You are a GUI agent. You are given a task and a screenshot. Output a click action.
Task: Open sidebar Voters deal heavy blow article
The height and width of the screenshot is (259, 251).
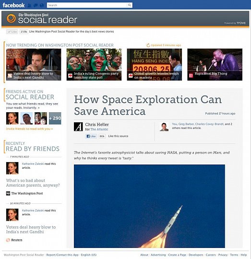(x=31, y=229)
